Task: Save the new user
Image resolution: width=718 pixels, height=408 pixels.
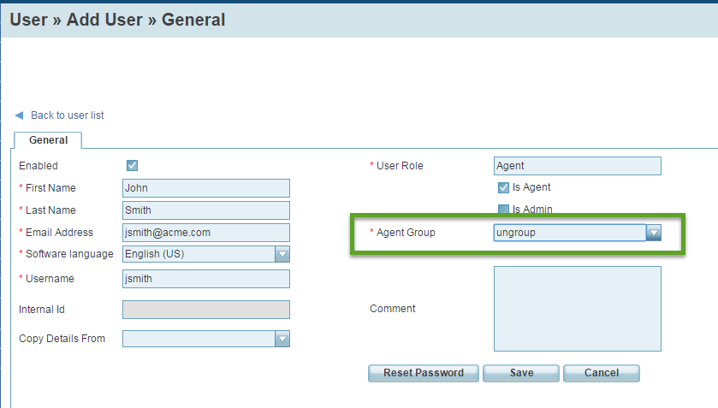Action: (521, 373)
